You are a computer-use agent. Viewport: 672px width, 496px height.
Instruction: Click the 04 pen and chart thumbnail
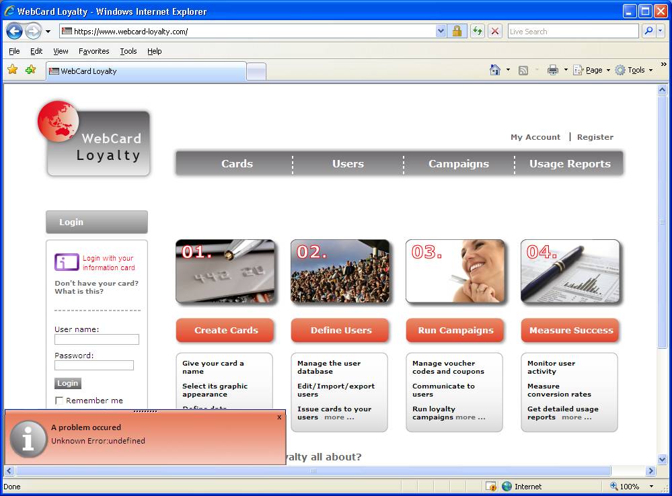(570, 272)
